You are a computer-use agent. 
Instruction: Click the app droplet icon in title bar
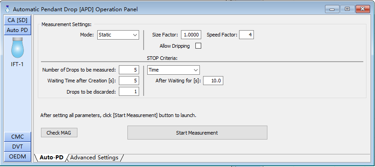pos(8,9)
